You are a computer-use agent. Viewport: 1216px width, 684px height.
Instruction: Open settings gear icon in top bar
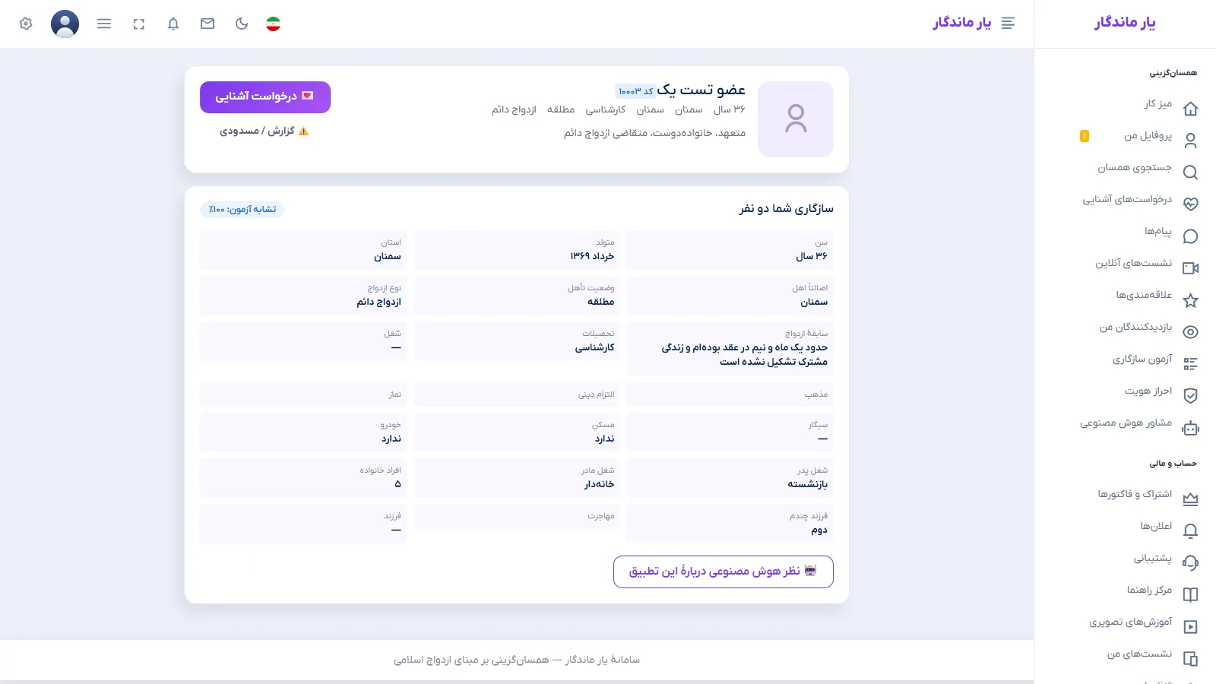26,24
